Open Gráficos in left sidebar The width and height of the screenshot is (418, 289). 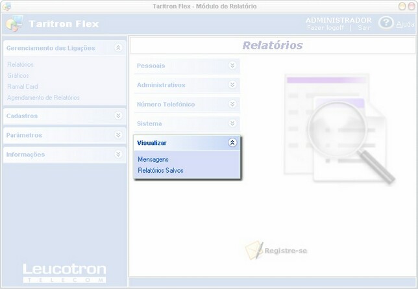point(18,75)
